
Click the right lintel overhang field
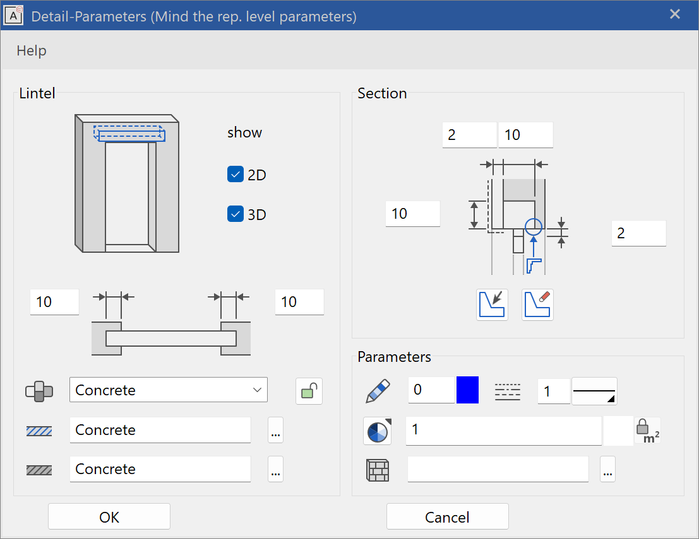point(299,302)
